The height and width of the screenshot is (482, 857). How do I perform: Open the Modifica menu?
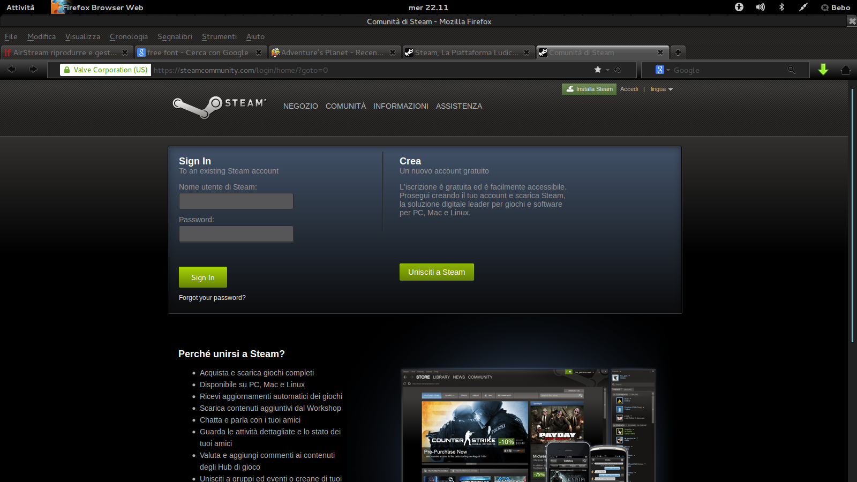pyautogui.click(x=41, y=36)
